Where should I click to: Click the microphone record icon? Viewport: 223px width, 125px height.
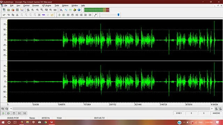(95, 15)
